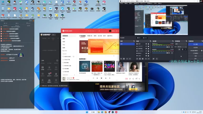Play the song Closer in NetEase Music
This screenshot has width=203, height=114.
pos(101,78)
